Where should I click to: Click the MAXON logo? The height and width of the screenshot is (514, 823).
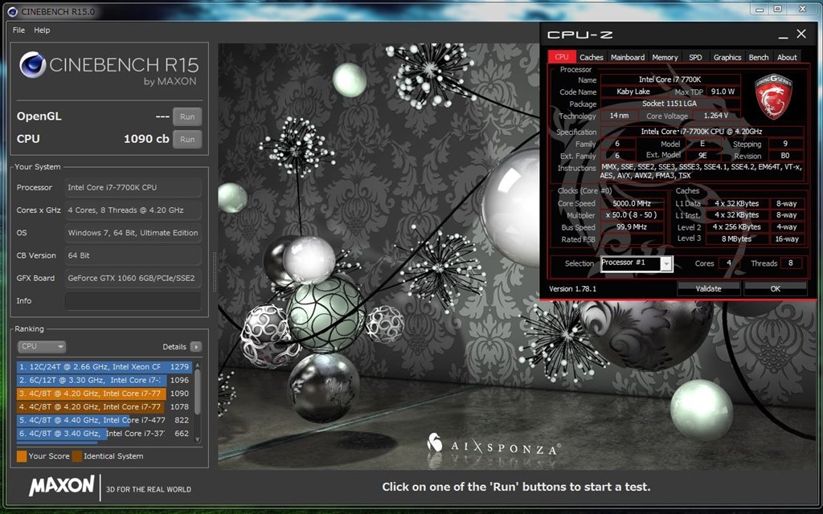pyautogui.click(x=62, y=486)
